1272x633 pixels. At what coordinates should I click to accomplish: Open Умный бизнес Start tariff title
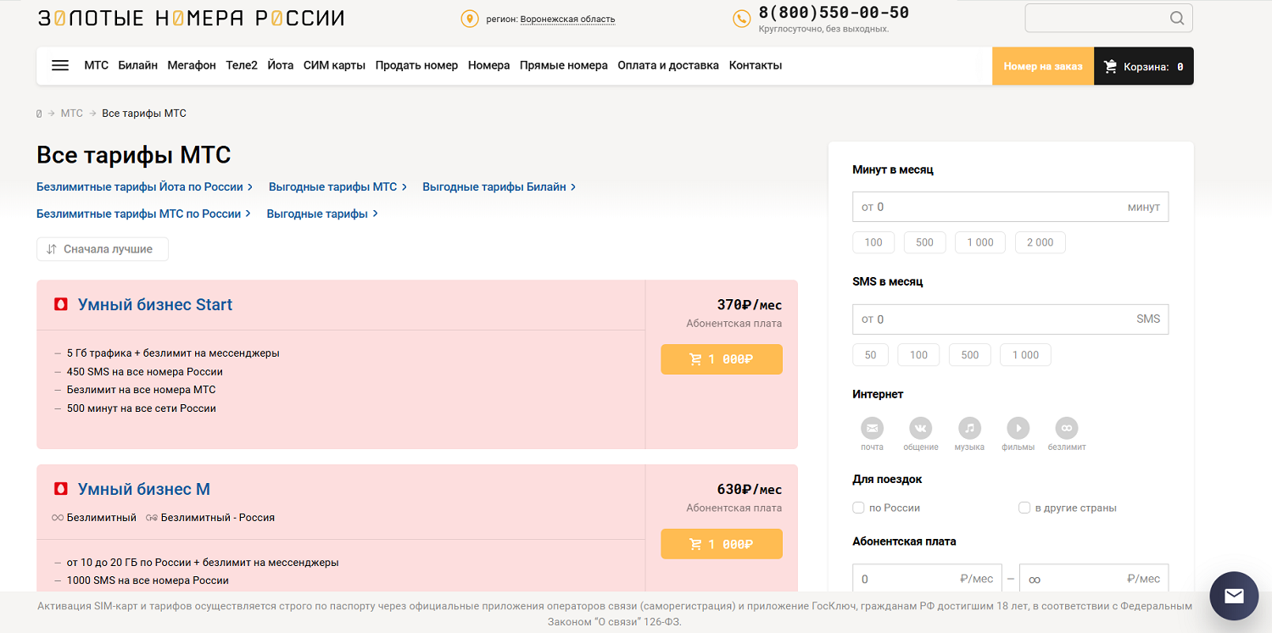pyautogui.click(x=155, y=304)
